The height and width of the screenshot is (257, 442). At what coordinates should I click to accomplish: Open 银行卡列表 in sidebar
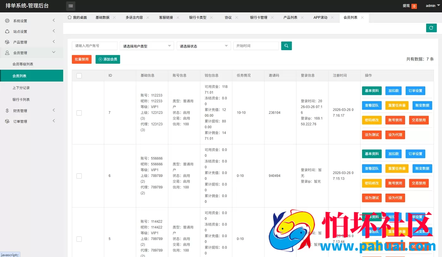coord(32,99)
